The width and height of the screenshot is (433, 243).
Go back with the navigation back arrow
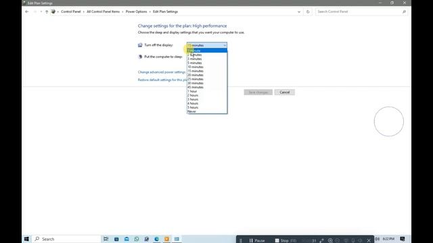(27, 11)
